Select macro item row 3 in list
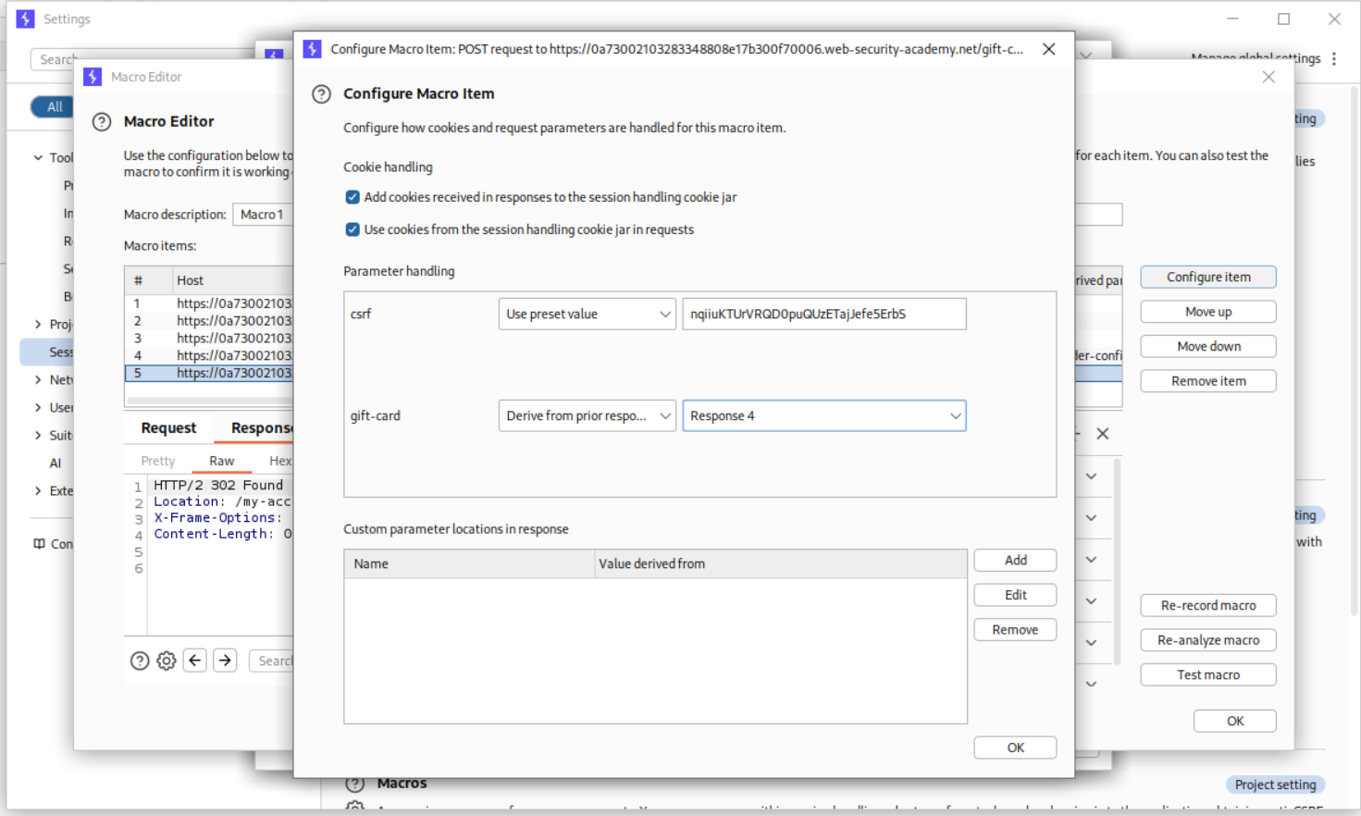This screenshot has width=1361, height=816. tap(213, 339)
